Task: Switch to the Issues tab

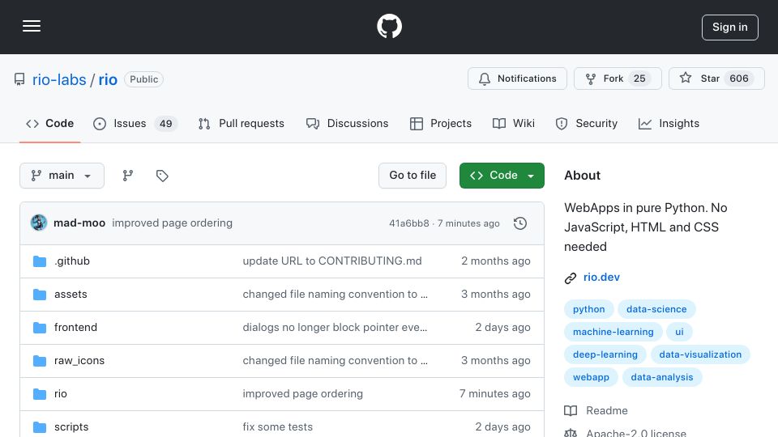Action: pyautogui.click(x=135, y=123)
